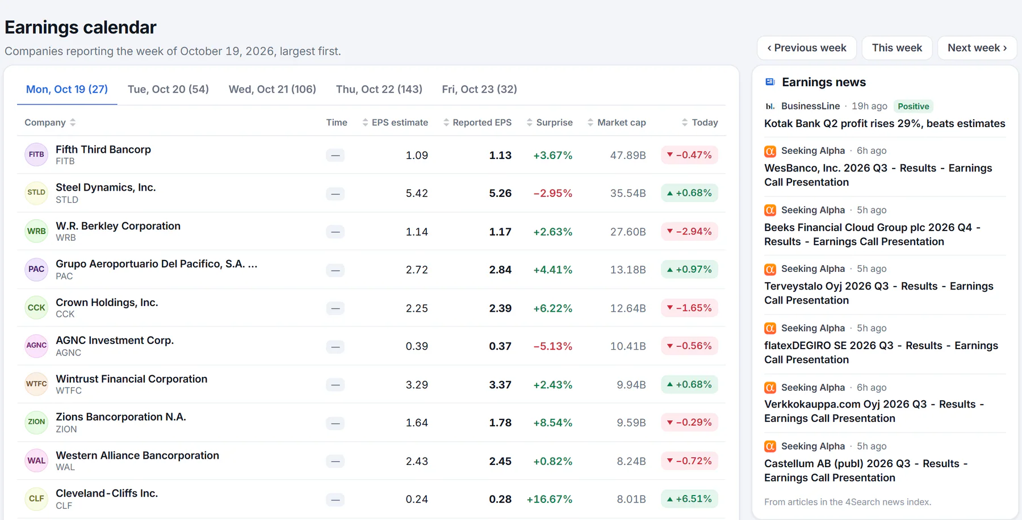Click Seeking Alpha logo beside Verkkokauppa.com article

[x=770, y=388]
